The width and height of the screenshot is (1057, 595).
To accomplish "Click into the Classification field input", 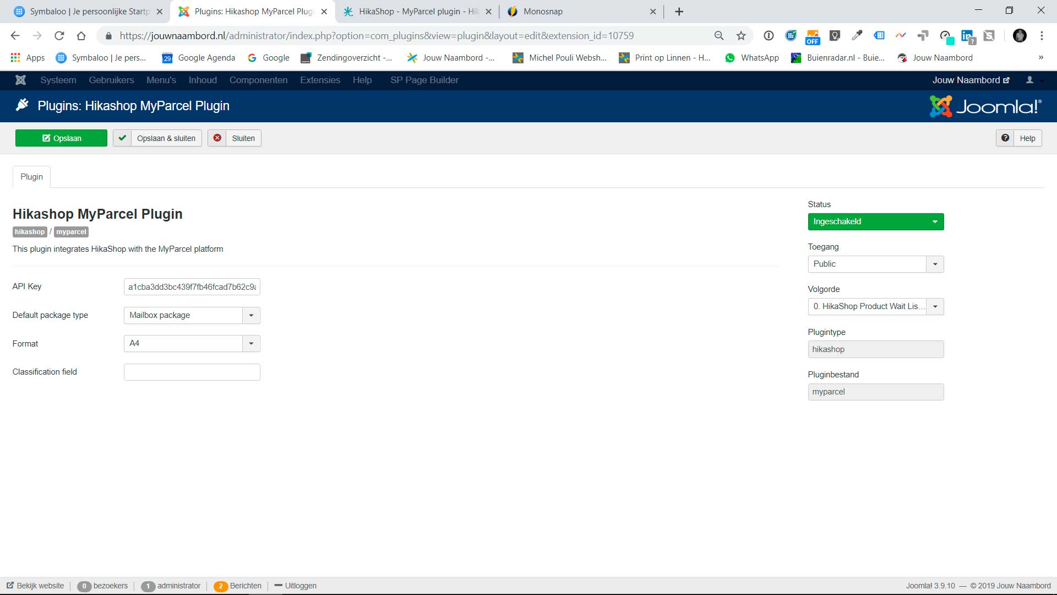I will coord(192,372).
